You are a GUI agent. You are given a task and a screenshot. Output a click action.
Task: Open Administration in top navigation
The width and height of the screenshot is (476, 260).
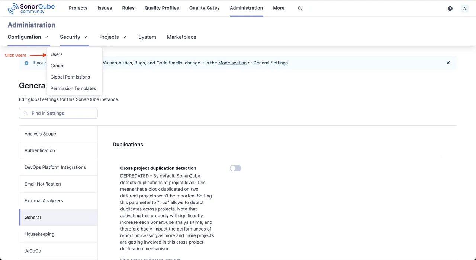click(246, 8)
